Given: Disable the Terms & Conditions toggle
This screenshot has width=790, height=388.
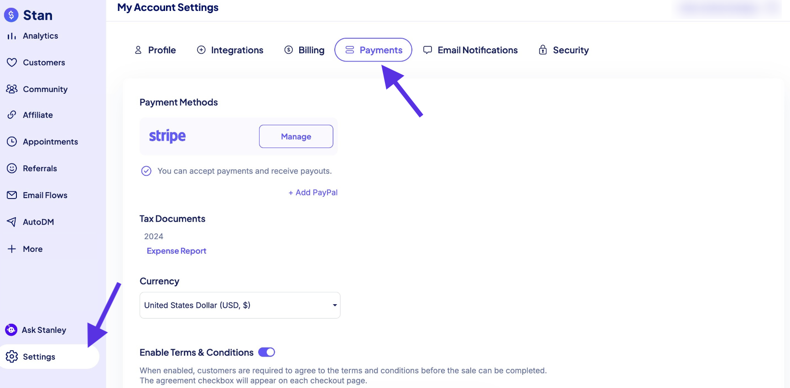Looking at the screenshot, I should 266,352.
